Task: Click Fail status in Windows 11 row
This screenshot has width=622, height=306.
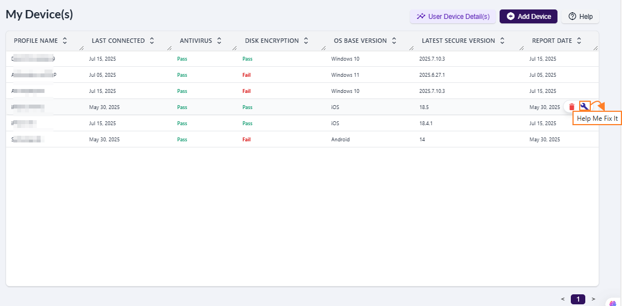Action: (246, 75)
